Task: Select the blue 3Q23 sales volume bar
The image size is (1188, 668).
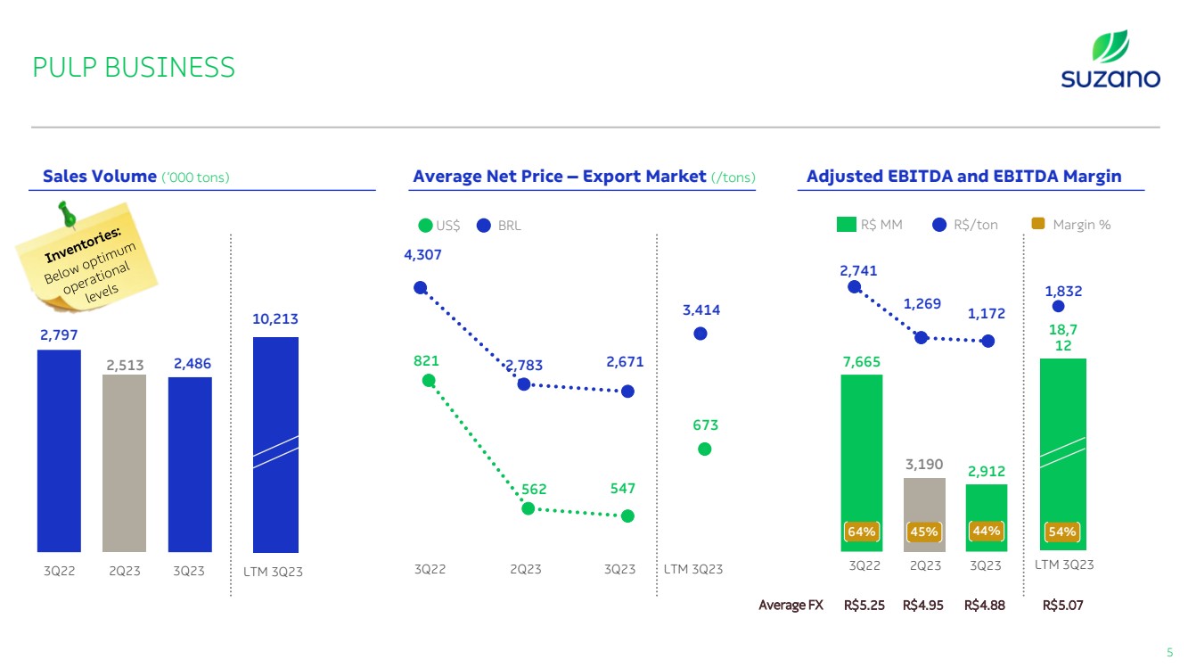Action: 190,465
